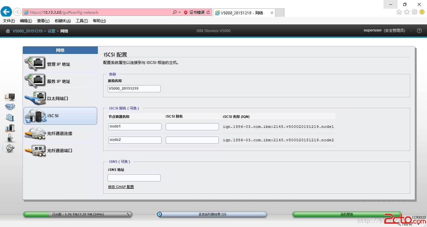
Task: Click the capacity bar toggle arrows icon
Action: (128, 214)
